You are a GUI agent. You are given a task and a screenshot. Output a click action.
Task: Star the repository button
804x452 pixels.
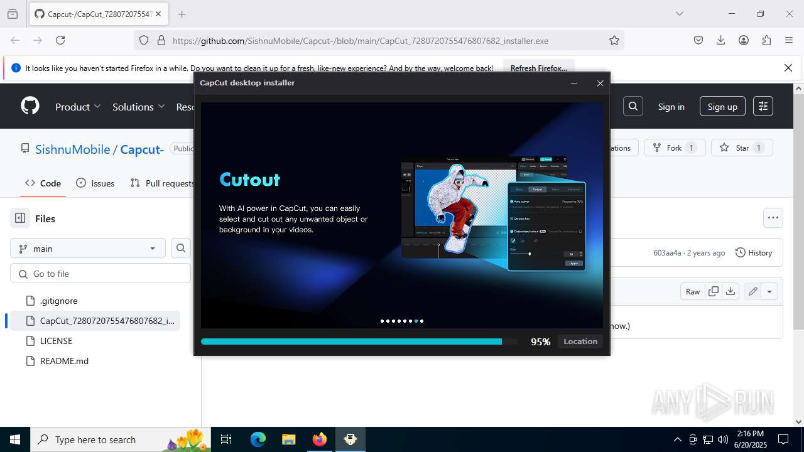(x=742, y=148)
